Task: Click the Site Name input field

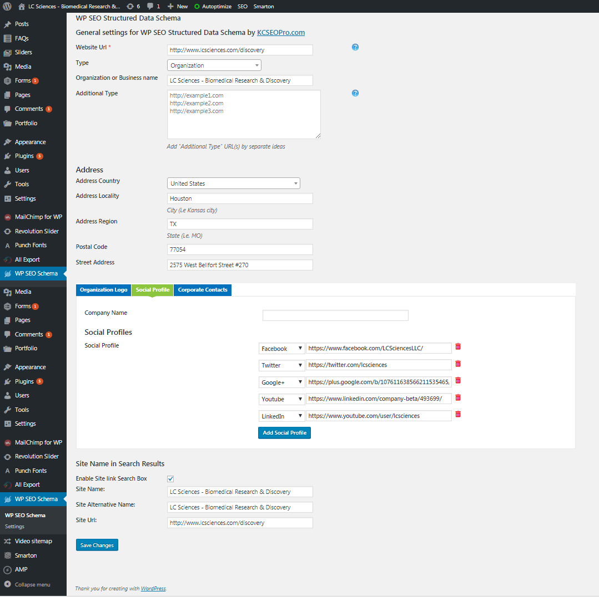Action: 240,492
